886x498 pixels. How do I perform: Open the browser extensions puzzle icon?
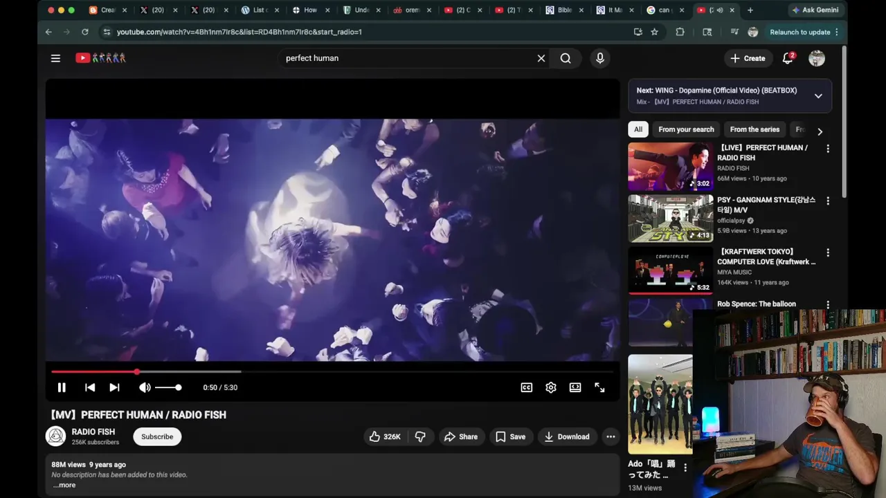pos(680,32)
